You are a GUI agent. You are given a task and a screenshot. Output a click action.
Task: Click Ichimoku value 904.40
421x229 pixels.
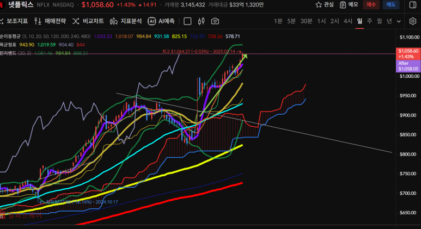[x=66, y=45]
